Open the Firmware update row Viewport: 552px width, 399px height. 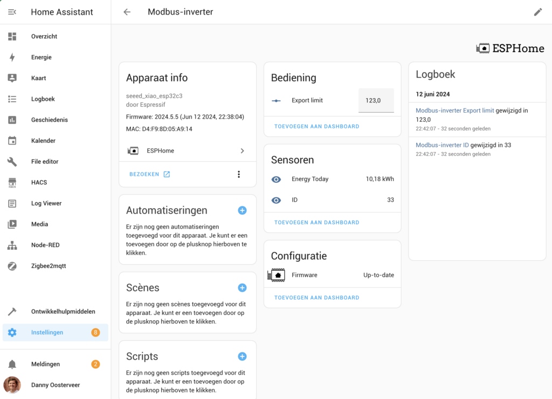pos(332,275)
